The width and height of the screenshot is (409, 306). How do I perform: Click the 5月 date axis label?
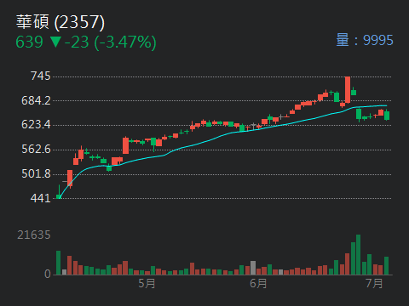[147, 284]
